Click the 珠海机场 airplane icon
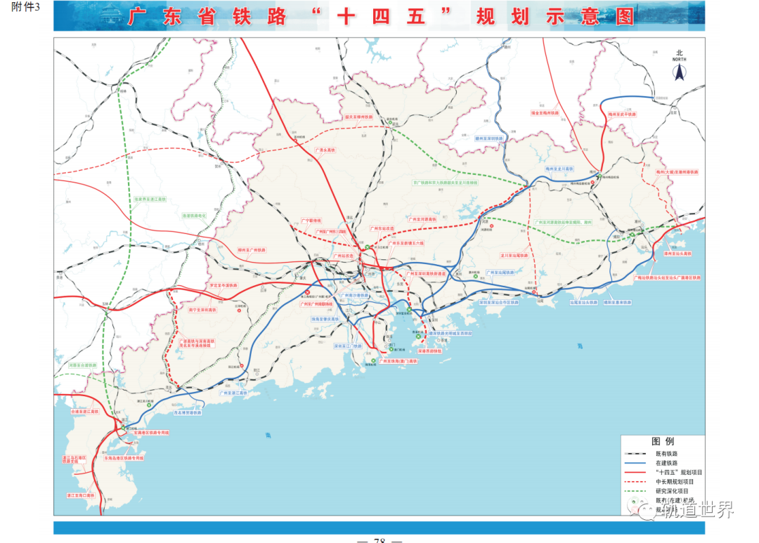Image resolution: width=759 pixels, height=543 pixels. click(373, 360)
